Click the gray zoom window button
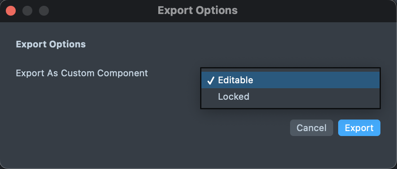 44,10
